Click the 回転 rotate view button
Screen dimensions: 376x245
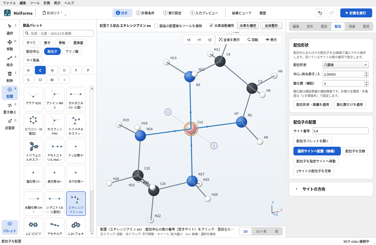point(253,40)
